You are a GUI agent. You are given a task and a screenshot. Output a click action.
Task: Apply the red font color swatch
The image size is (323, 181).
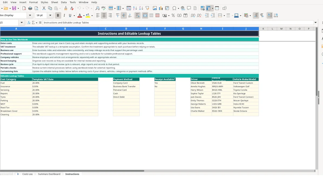[x=79, y=16]
